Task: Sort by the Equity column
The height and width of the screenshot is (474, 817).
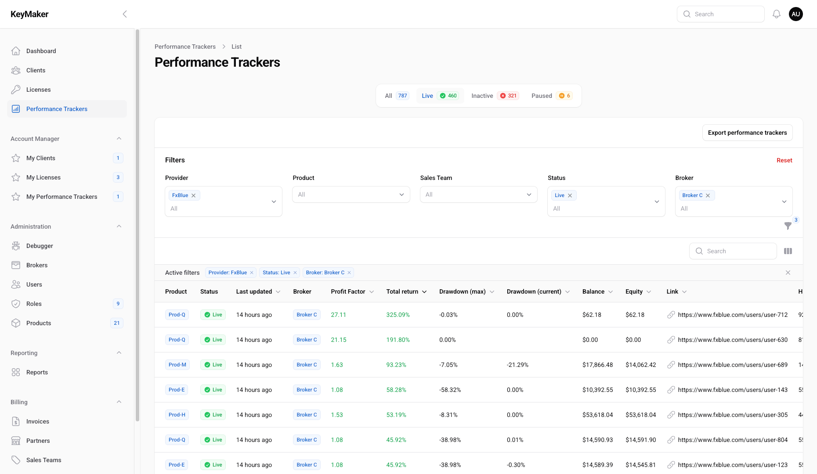Action: click(638, 291)
